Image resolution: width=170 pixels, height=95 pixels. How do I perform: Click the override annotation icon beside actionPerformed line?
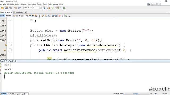(x=5, y=50)
